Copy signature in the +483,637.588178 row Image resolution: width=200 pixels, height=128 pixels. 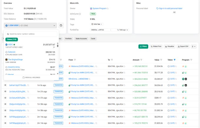28,117
